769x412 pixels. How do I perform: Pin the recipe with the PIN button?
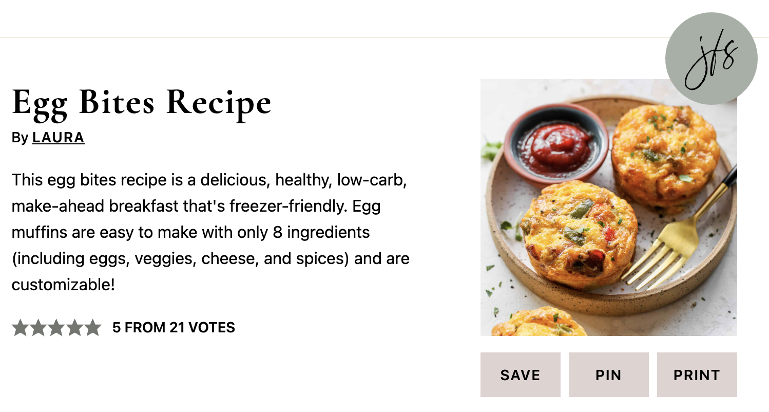(x=608, y=375)
